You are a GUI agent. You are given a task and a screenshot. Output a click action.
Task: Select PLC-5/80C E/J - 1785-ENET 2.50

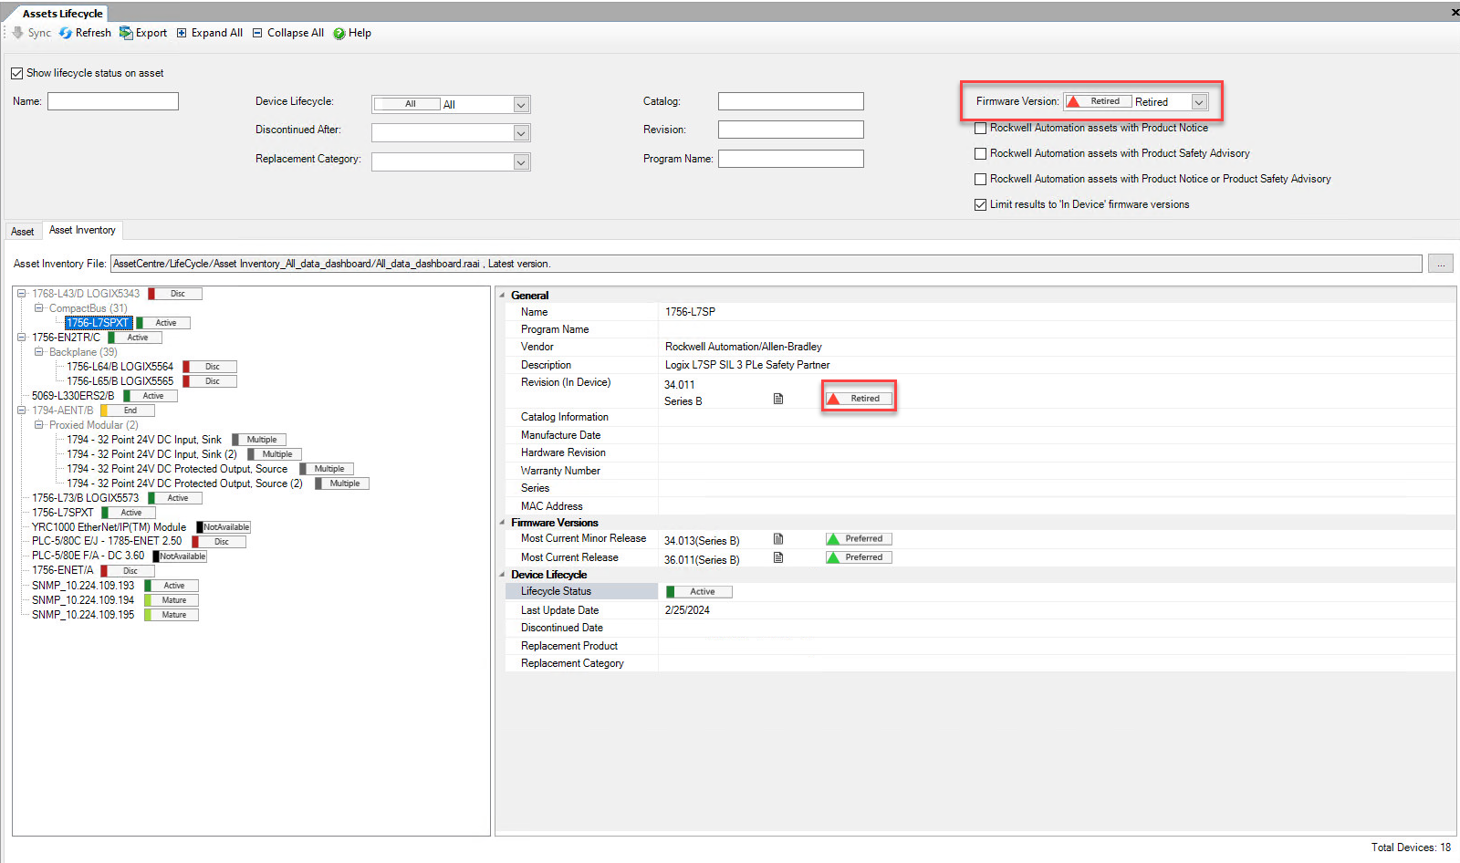[x=107, y=541]
